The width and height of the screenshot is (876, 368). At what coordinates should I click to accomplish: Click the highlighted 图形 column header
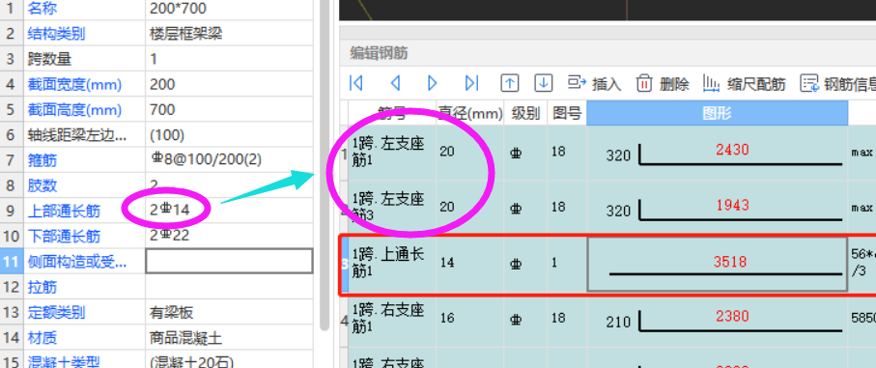coord(717,114)
